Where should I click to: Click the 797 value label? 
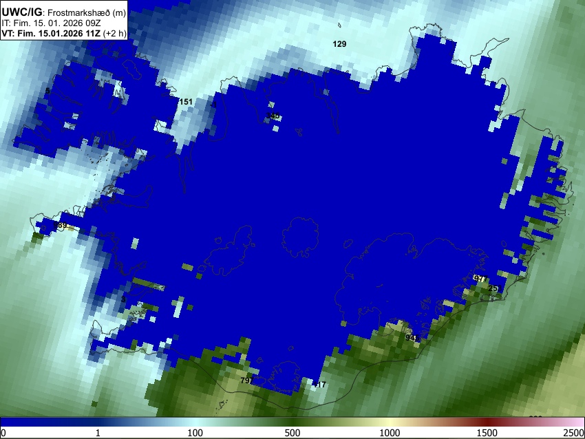click(x=247, y=381)
